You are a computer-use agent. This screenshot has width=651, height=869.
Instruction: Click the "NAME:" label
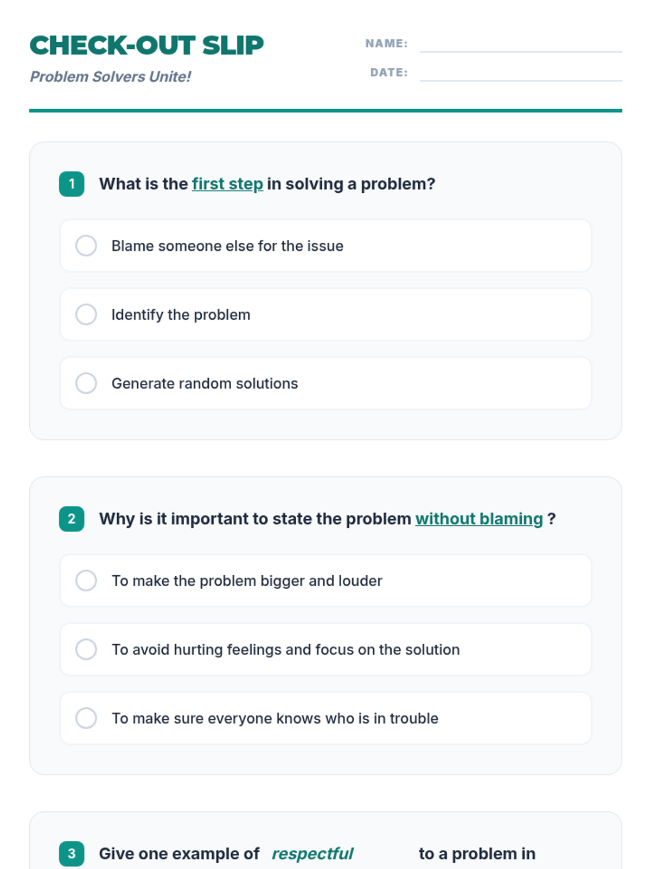[386, 43]
